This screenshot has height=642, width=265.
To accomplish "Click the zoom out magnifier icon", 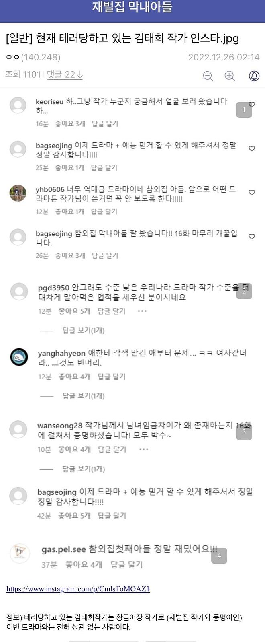I will tap(208, 76).
